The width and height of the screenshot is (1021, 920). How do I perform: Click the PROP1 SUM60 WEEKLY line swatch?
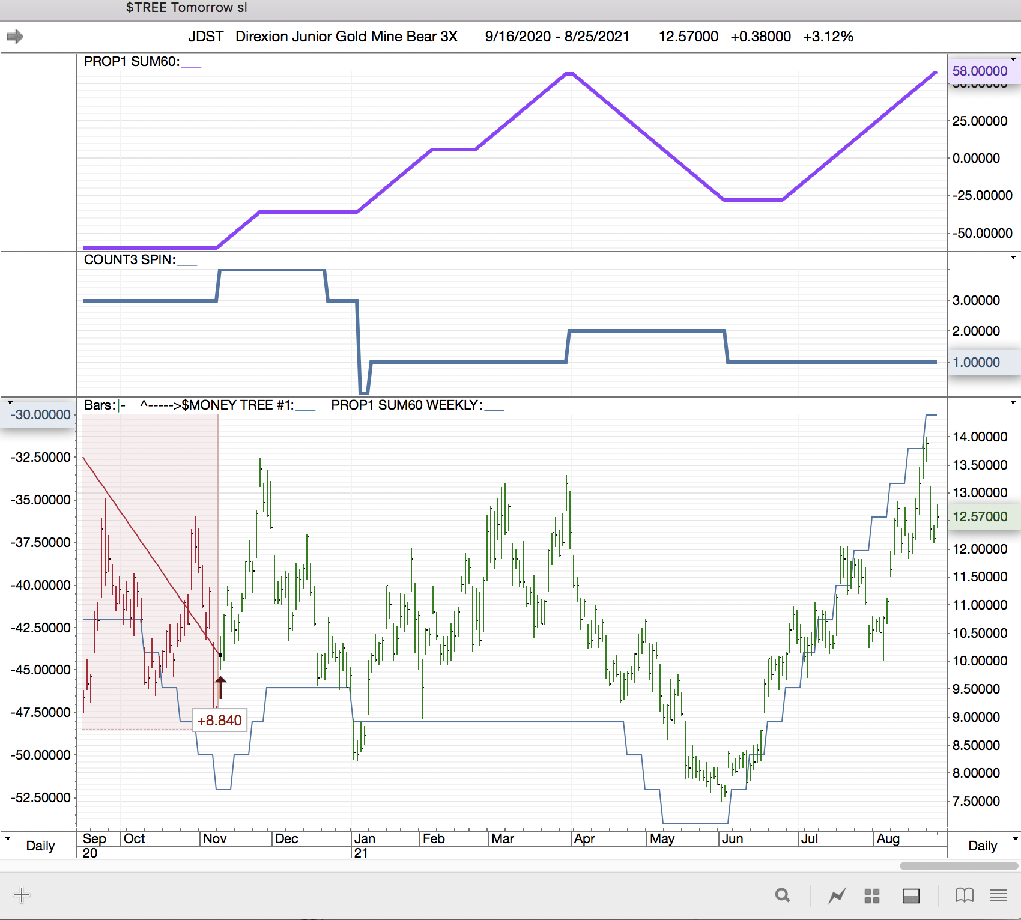click(494, 410)
